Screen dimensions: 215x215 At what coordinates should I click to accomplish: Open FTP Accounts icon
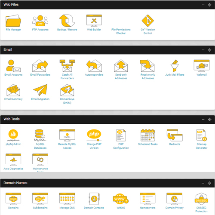pos(40,21)
